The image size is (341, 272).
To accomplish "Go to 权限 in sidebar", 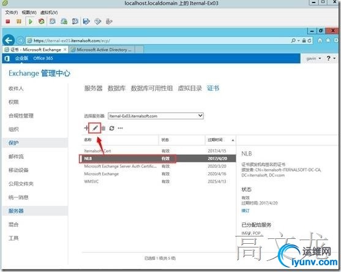I will [x=13, y=102].
